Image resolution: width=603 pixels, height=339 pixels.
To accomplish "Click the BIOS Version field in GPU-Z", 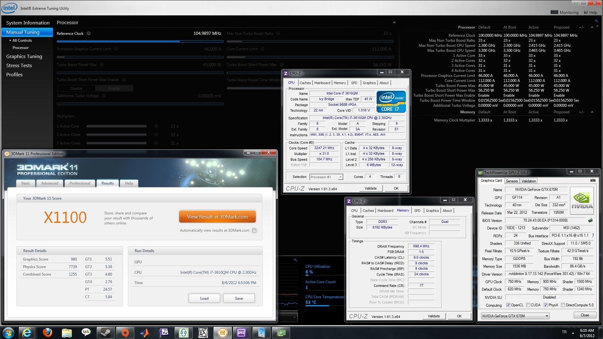I will point(545,220).
